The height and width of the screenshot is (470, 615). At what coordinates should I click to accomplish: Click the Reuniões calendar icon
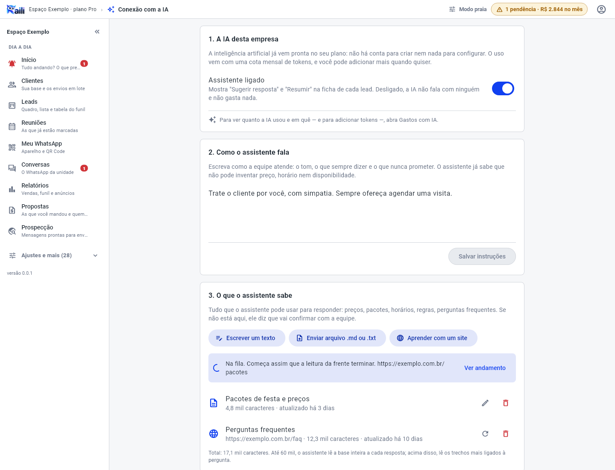[12, 126]
